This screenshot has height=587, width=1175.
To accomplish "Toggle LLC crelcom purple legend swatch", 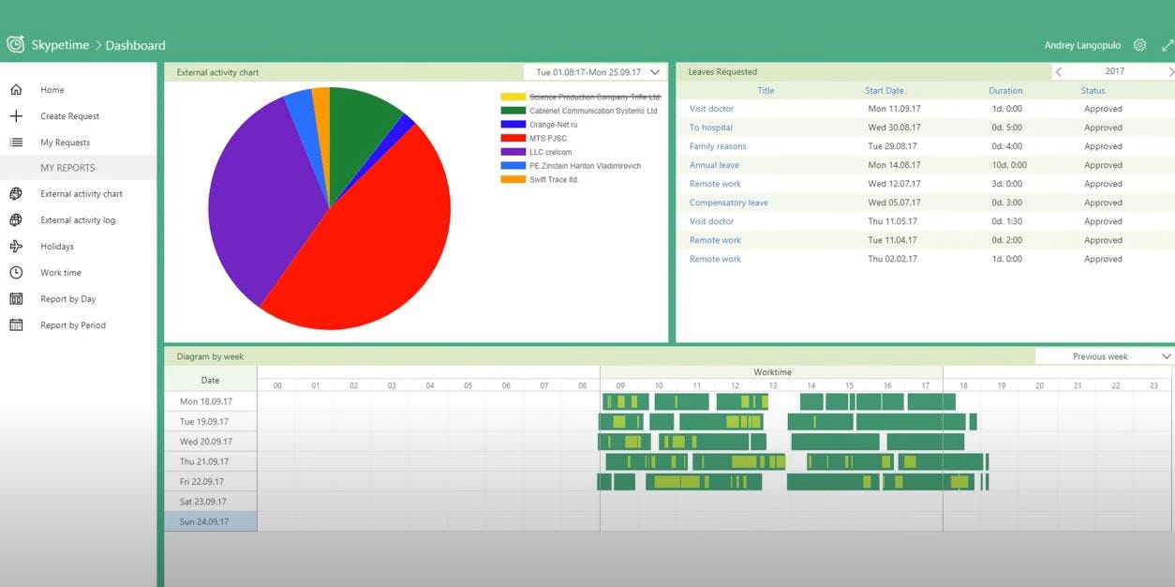I will (x=513, y=152).
